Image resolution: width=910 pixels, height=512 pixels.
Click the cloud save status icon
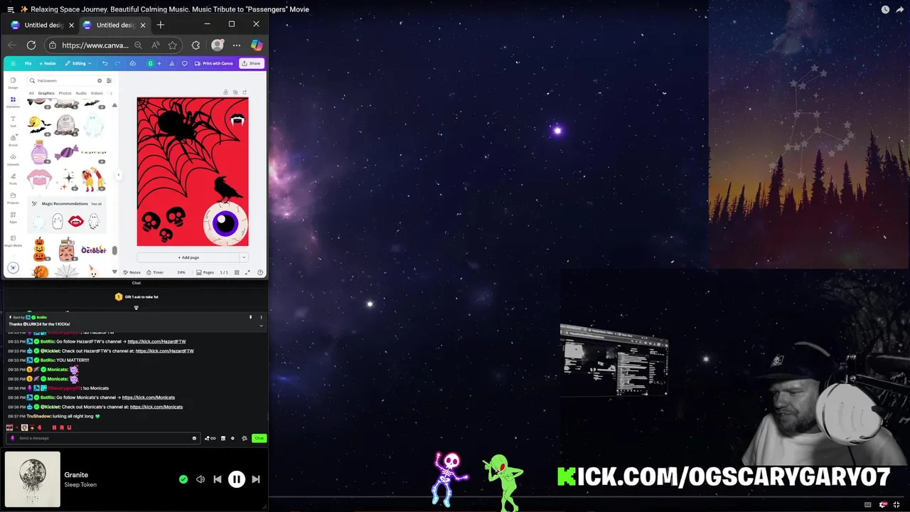point(132,63)
